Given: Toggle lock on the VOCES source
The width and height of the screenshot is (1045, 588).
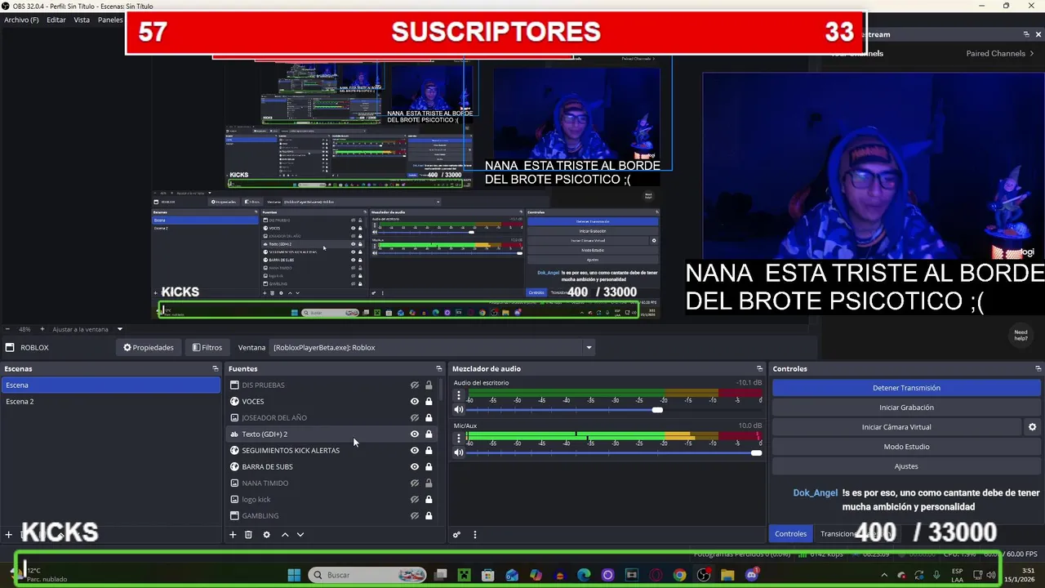Looking at the screenshot, I should (x=429, y=402).
